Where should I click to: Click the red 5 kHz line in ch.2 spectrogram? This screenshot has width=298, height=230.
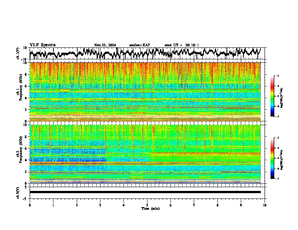pos(206,153)
